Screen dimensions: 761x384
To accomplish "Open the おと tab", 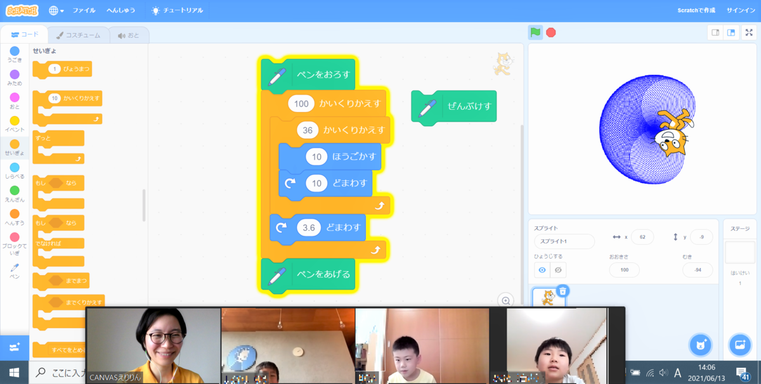I will 128,35.
